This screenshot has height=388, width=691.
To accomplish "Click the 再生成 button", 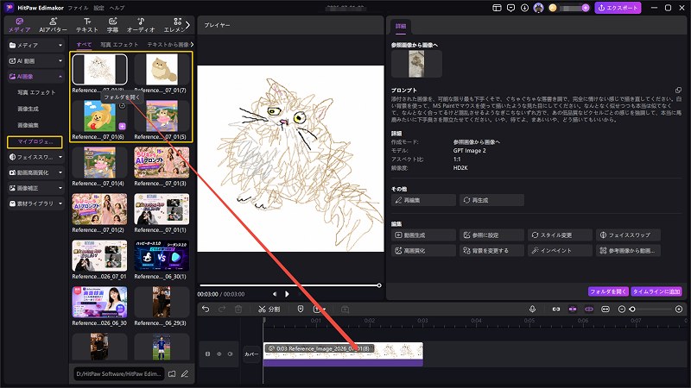I will (x=491, y=200).
